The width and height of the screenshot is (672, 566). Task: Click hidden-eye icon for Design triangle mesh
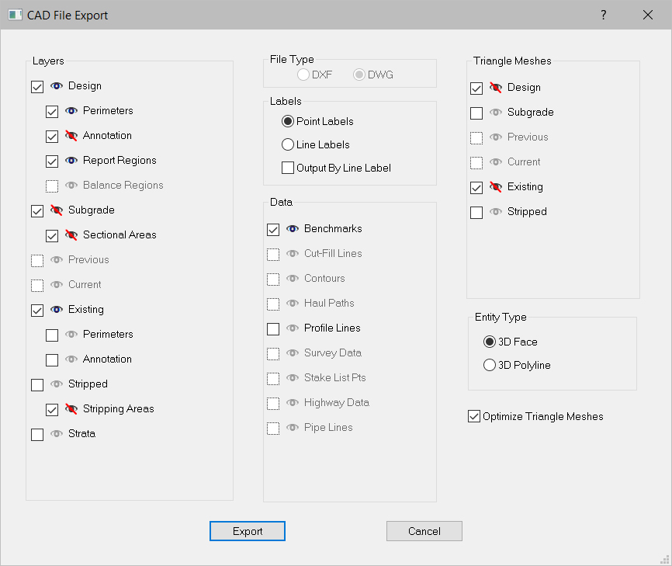pos(496,88)
